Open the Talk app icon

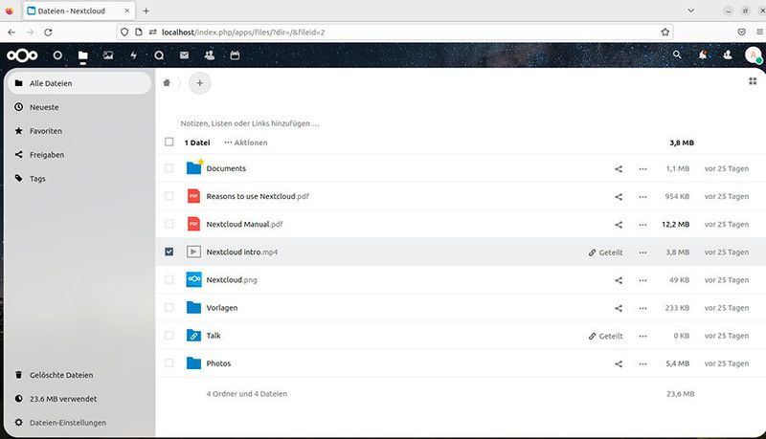click(x=159, y=55)
